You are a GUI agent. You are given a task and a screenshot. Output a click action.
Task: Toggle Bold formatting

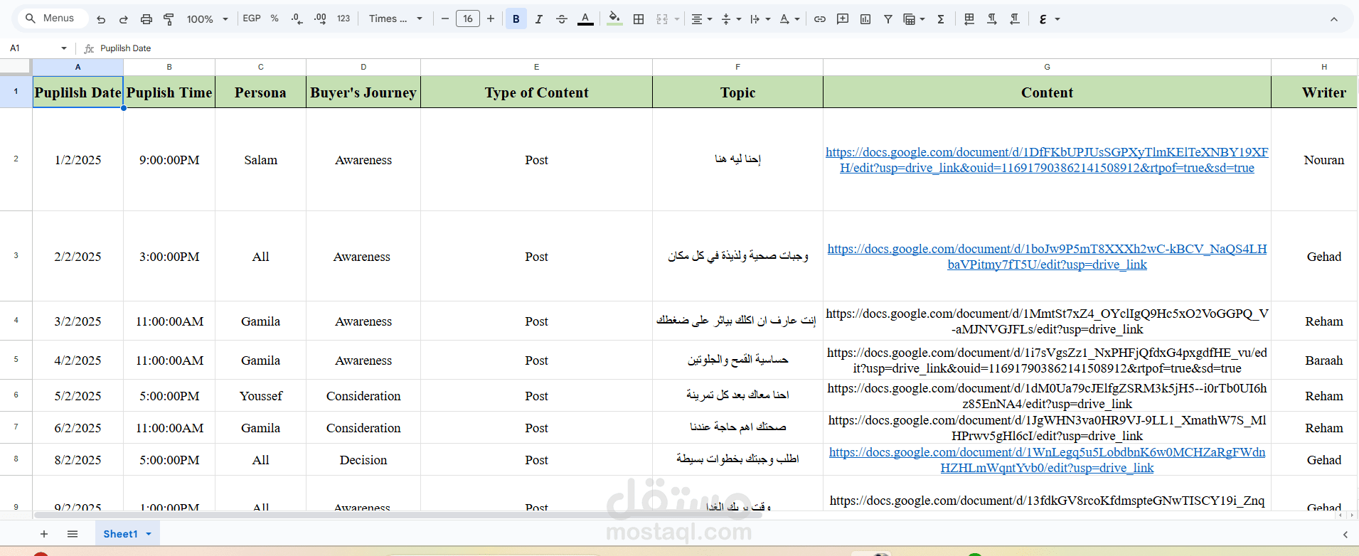516,19
